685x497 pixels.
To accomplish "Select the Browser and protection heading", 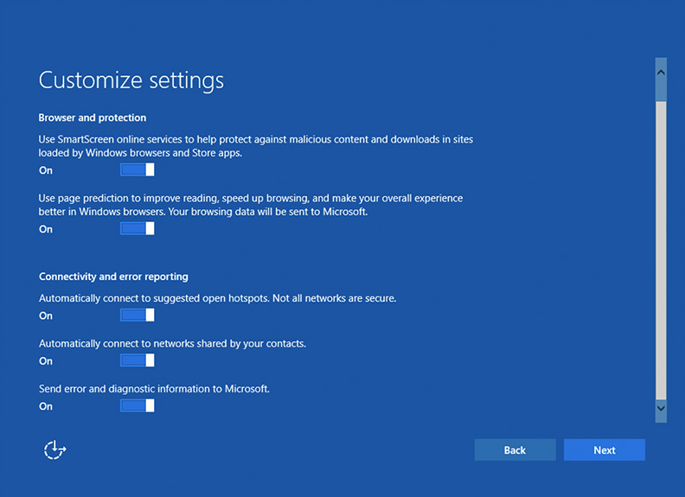I will [x=93, y=118].
